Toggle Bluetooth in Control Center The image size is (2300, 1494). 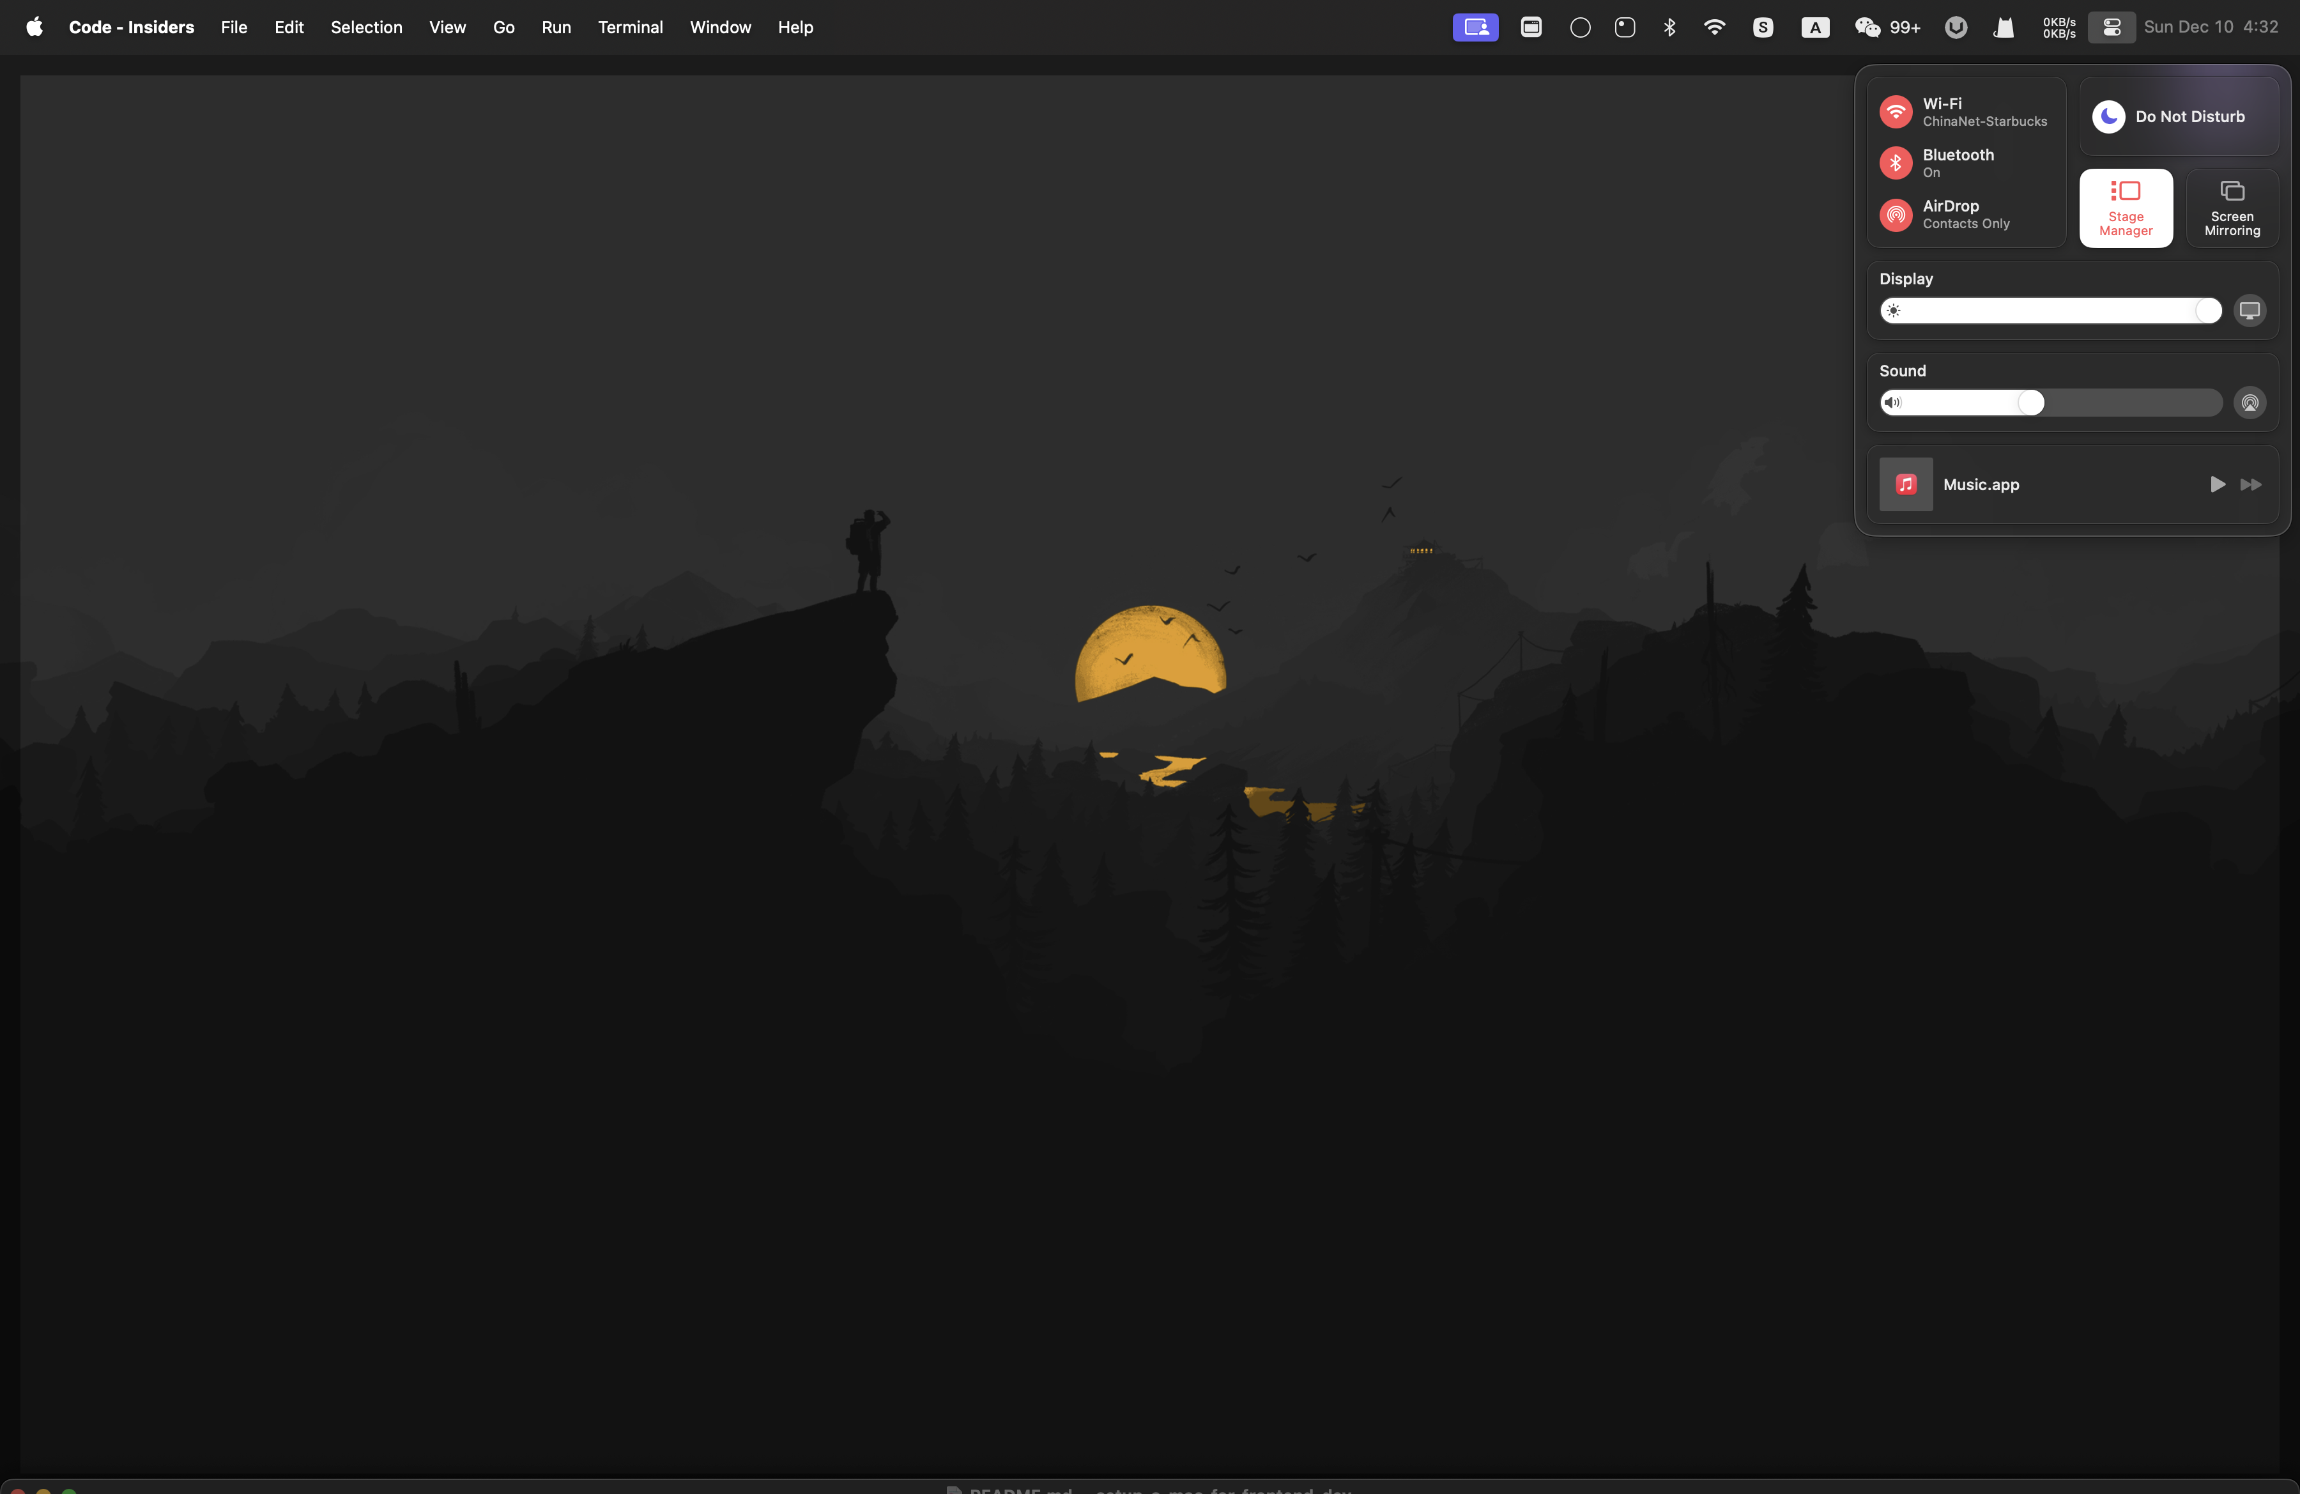tap(1895, 162)
